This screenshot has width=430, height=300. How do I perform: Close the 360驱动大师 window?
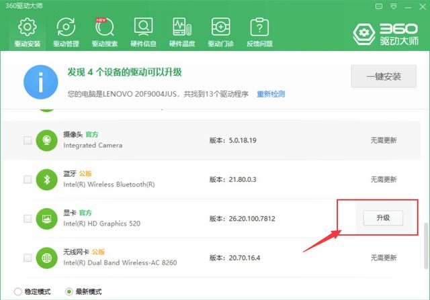[x=423, y=7]
